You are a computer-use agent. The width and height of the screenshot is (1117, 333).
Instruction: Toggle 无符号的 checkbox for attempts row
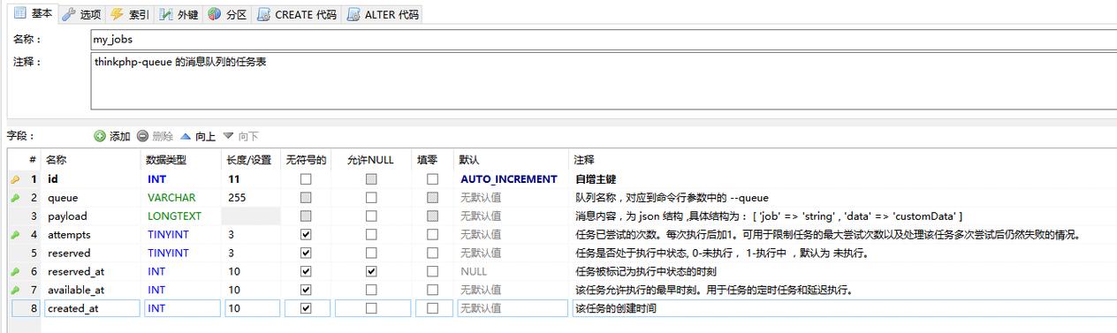point(306,235)
